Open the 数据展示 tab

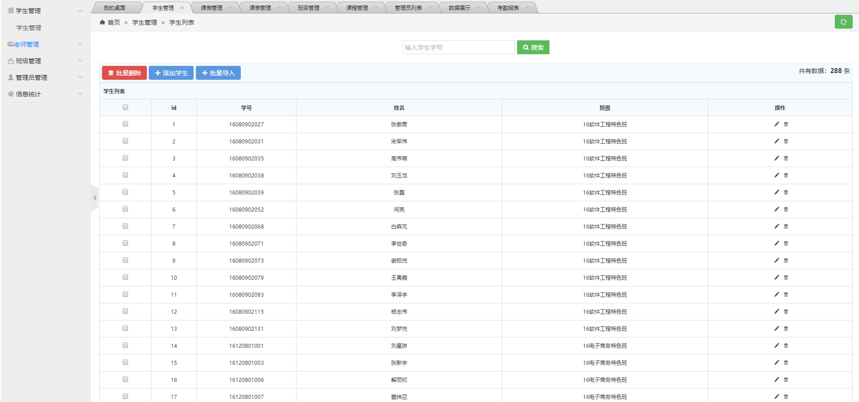[x=459, y=8]
